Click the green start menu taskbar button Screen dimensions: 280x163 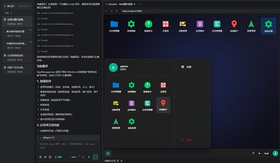click(x=108, y=153)
